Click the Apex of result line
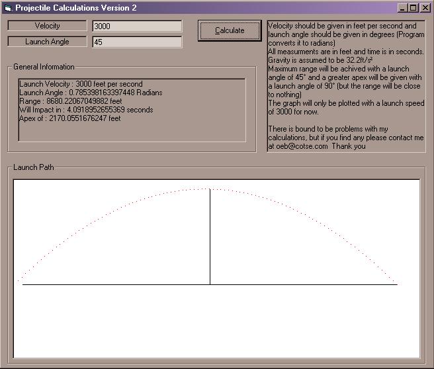 point(69,119)
